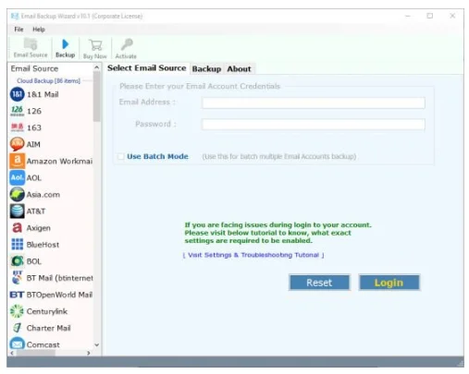Screen dimensions: 469x374
Task: Select the Comcast envelope icon
Action: (x=18, y=344)
